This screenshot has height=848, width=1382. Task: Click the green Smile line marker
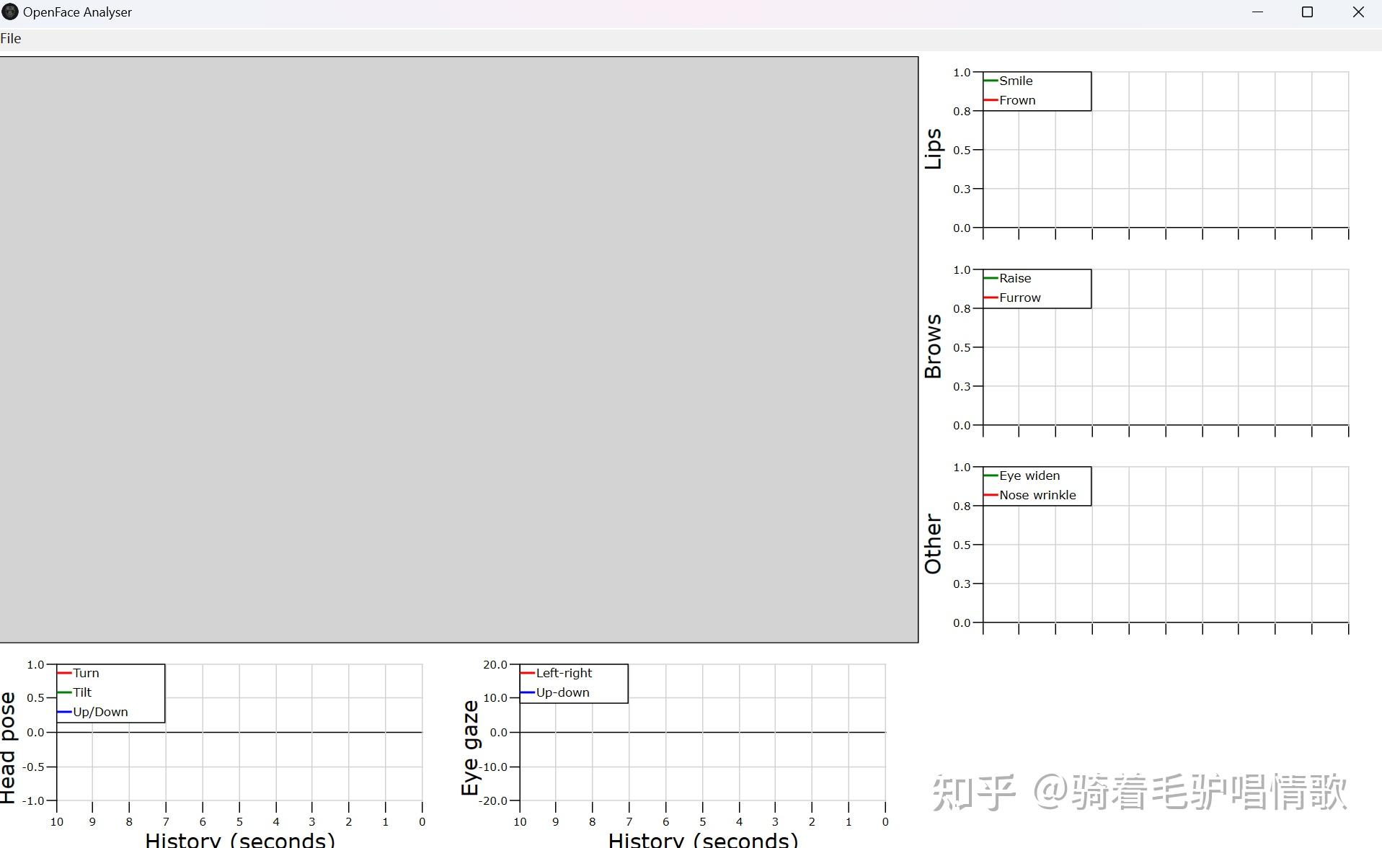tap(991, 81)
